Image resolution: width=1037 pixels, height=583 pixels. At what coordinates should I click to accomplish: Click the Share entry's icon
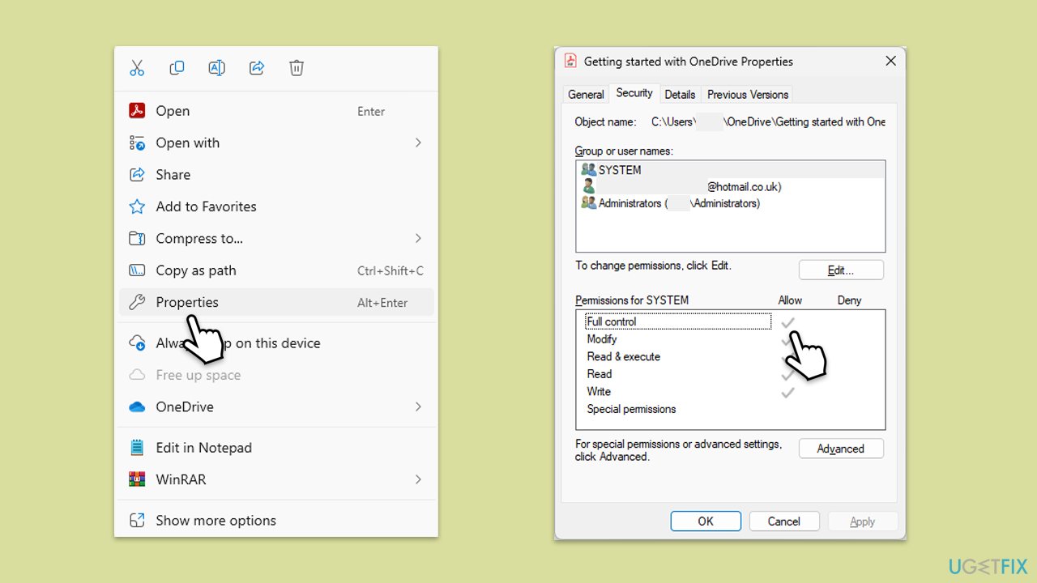(137, 175)
